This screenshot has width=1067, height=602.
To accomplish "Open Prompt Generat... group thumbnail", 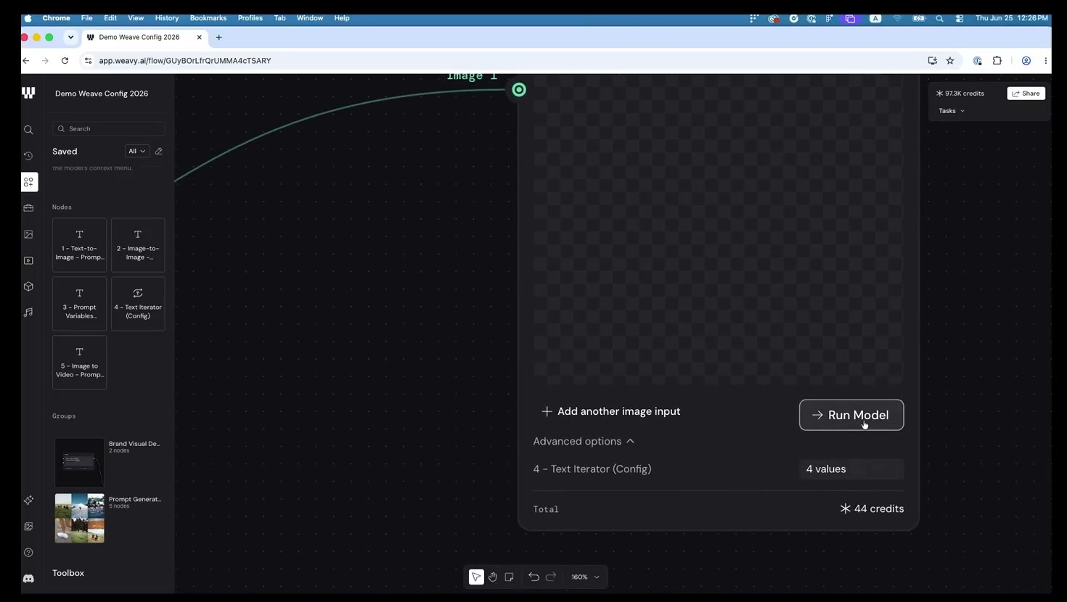I will tap(80, 518).
